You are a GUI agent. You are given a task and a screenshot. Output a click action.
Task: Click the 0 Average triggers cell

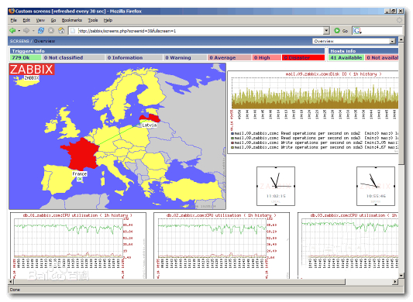229,57
